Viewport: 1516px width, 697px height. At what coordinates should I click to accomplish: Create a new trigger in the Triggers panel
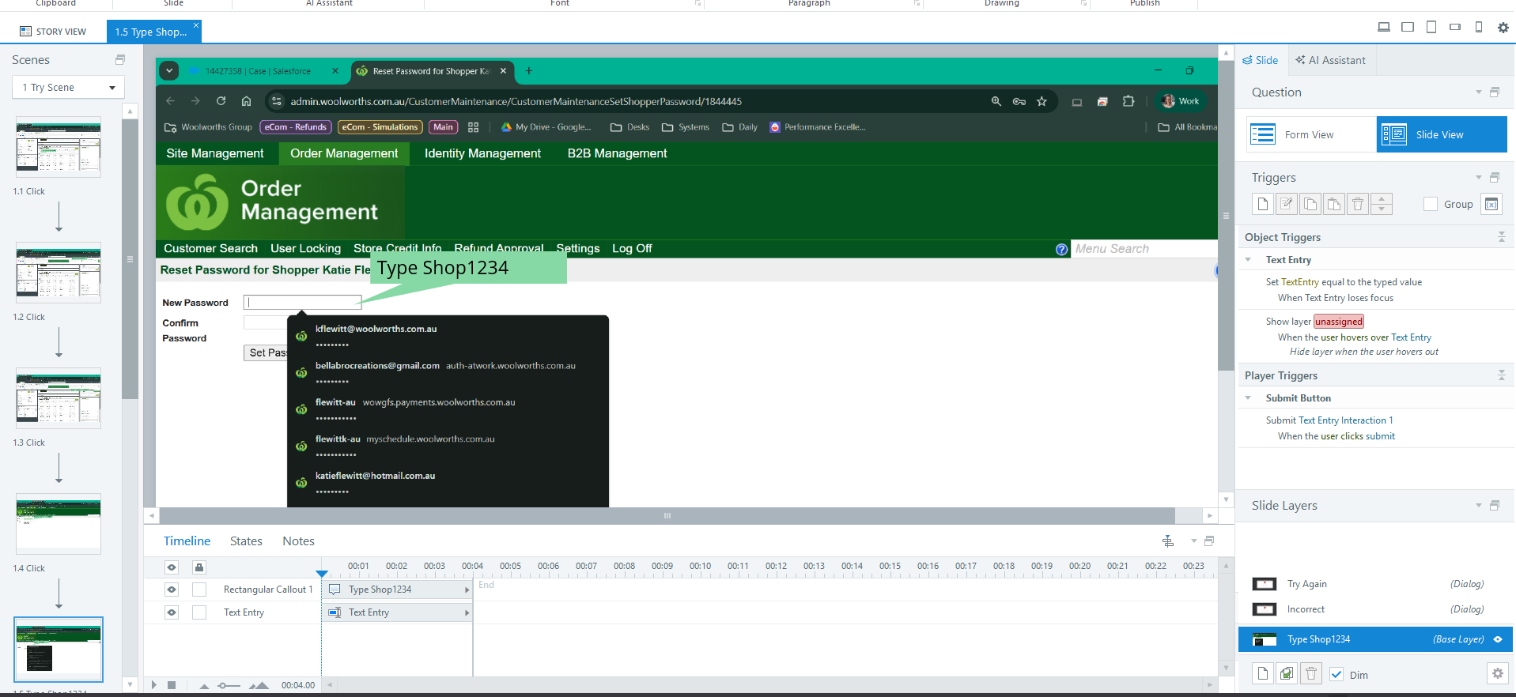[1263, 204]
